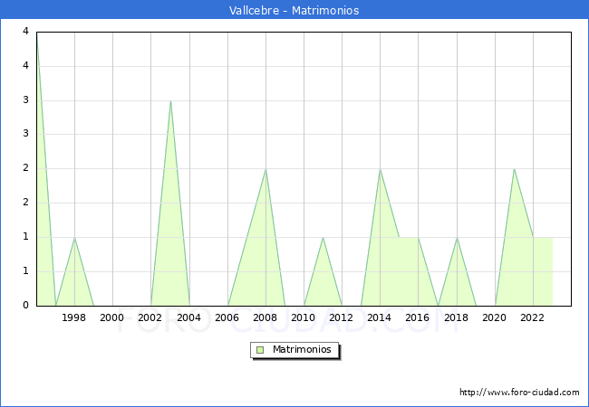Click the green Matrimonios legend swatch
This screenshot has height=407, width=589.
(x=260, y=350)
